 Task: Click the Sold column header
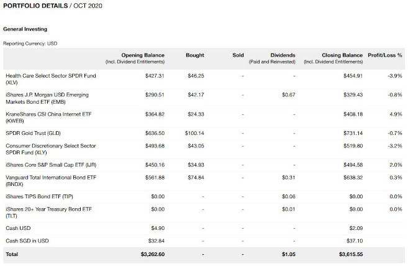[x=238, y=55]
